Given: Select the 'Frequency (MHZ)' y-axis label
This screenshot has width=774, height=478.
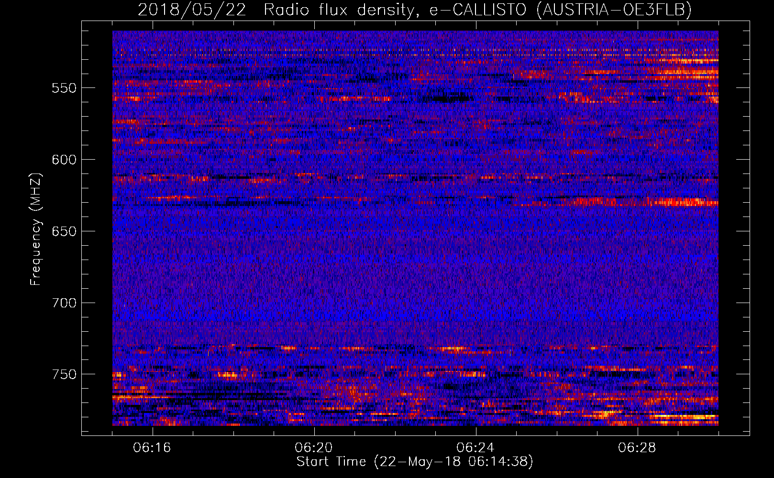Looking at the screenshot, I should click(36, 229).
